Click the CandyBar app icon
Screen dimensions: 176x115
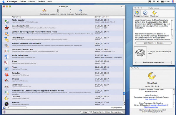pos(6,74)
